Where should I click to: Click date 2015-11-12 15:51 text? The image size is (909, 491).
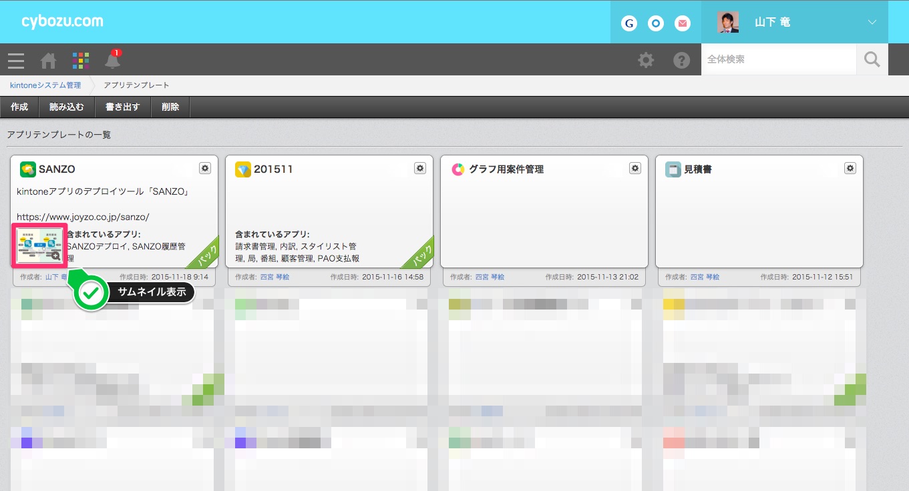tap(823, 277)
